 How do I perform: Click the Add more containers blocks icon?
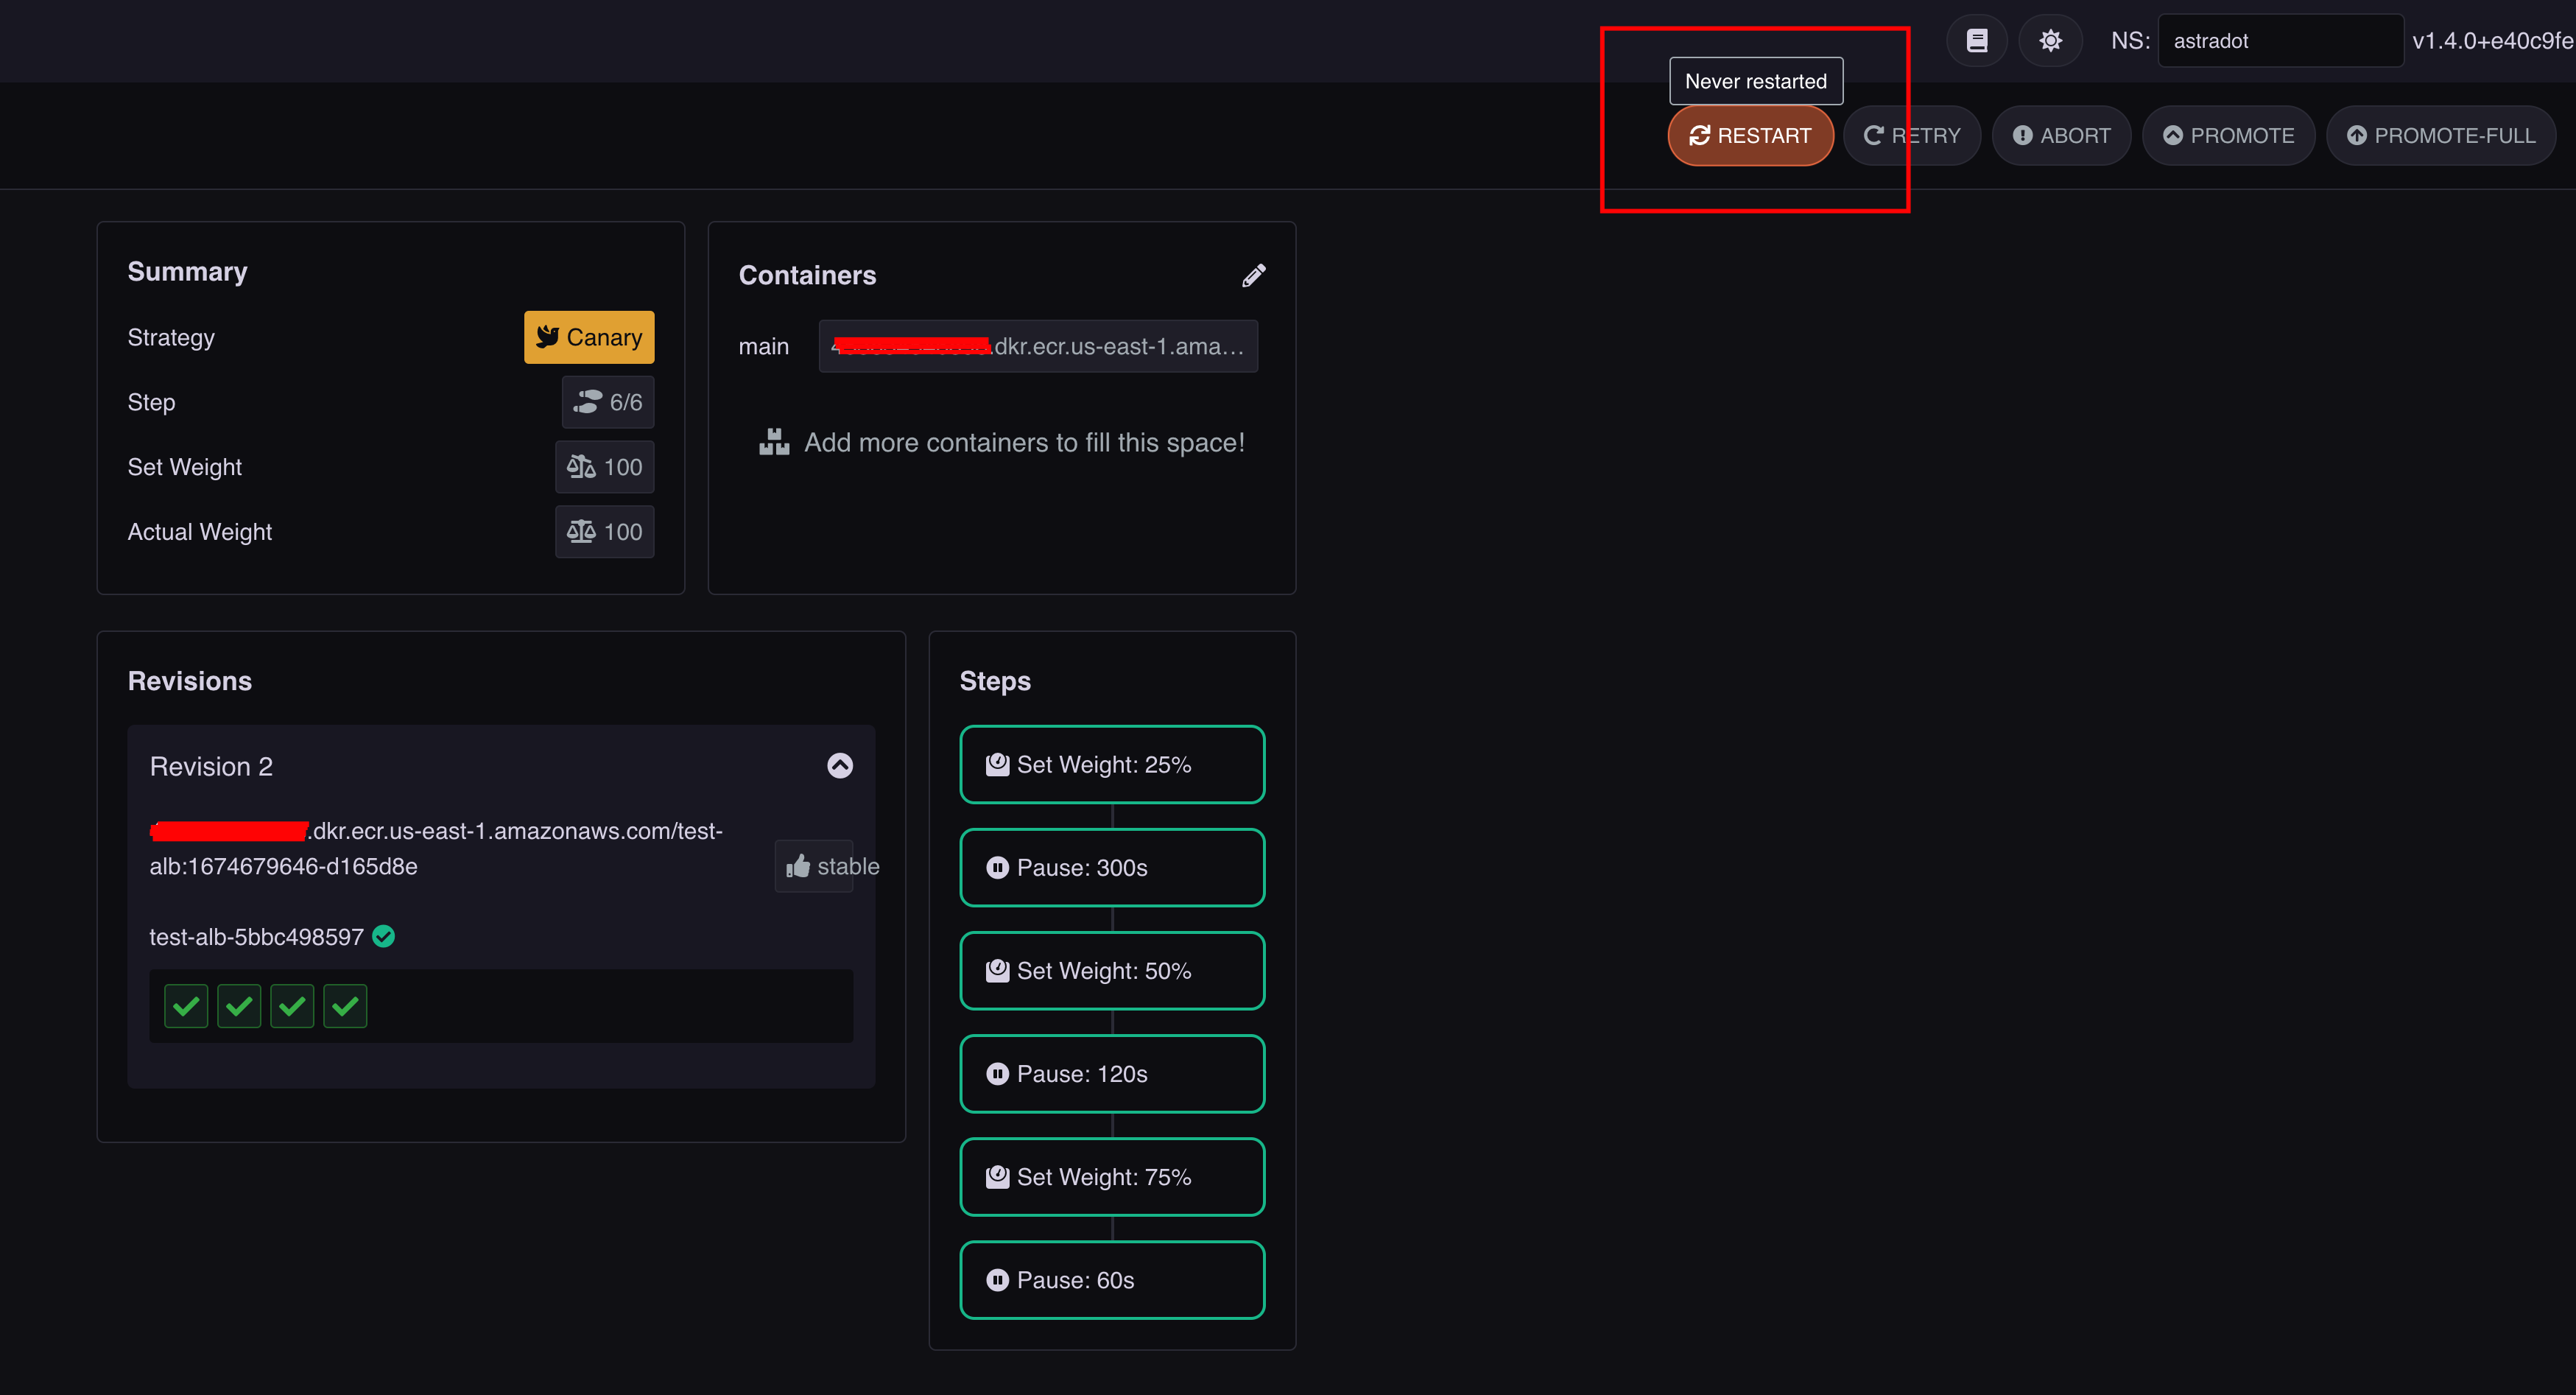pyautogui.click(x=773, y=441)
